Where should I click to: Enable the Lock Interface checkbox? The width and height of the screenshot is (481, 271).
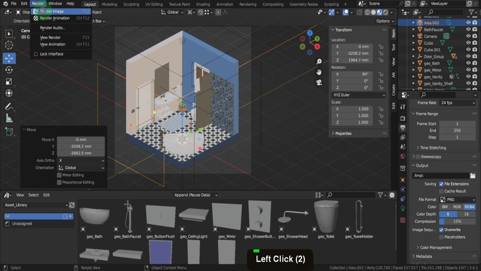(36, 54)
